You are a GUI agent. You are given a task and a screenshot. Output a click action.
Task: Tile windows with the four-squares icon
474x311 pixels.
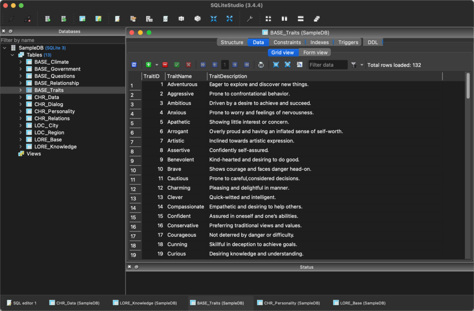(x=268, y=19)
